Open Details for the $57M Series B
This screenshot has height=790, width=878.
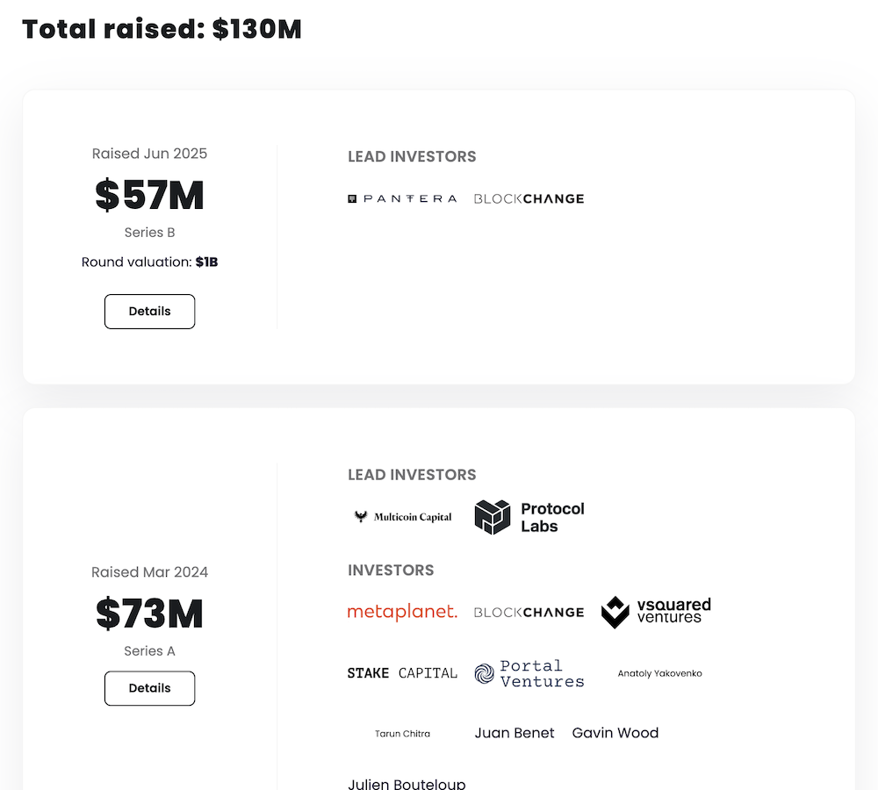(149, 312)
